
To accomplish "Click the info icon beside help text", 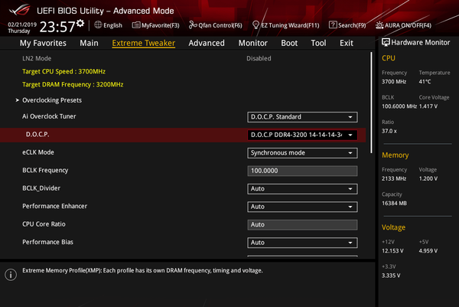I will click(11, 275).
